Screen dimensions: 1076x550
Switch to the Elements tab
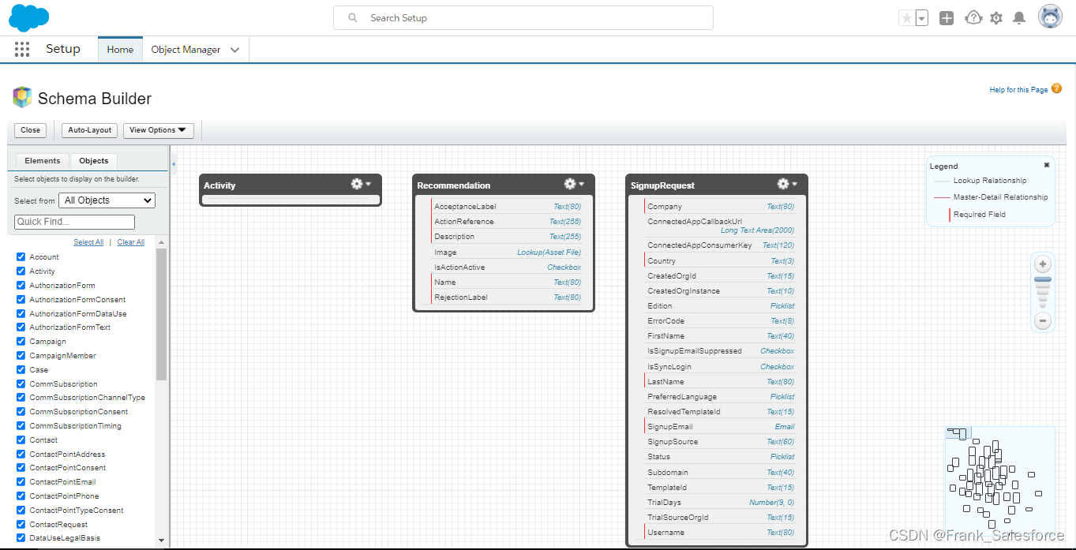(x=41, y=160)
